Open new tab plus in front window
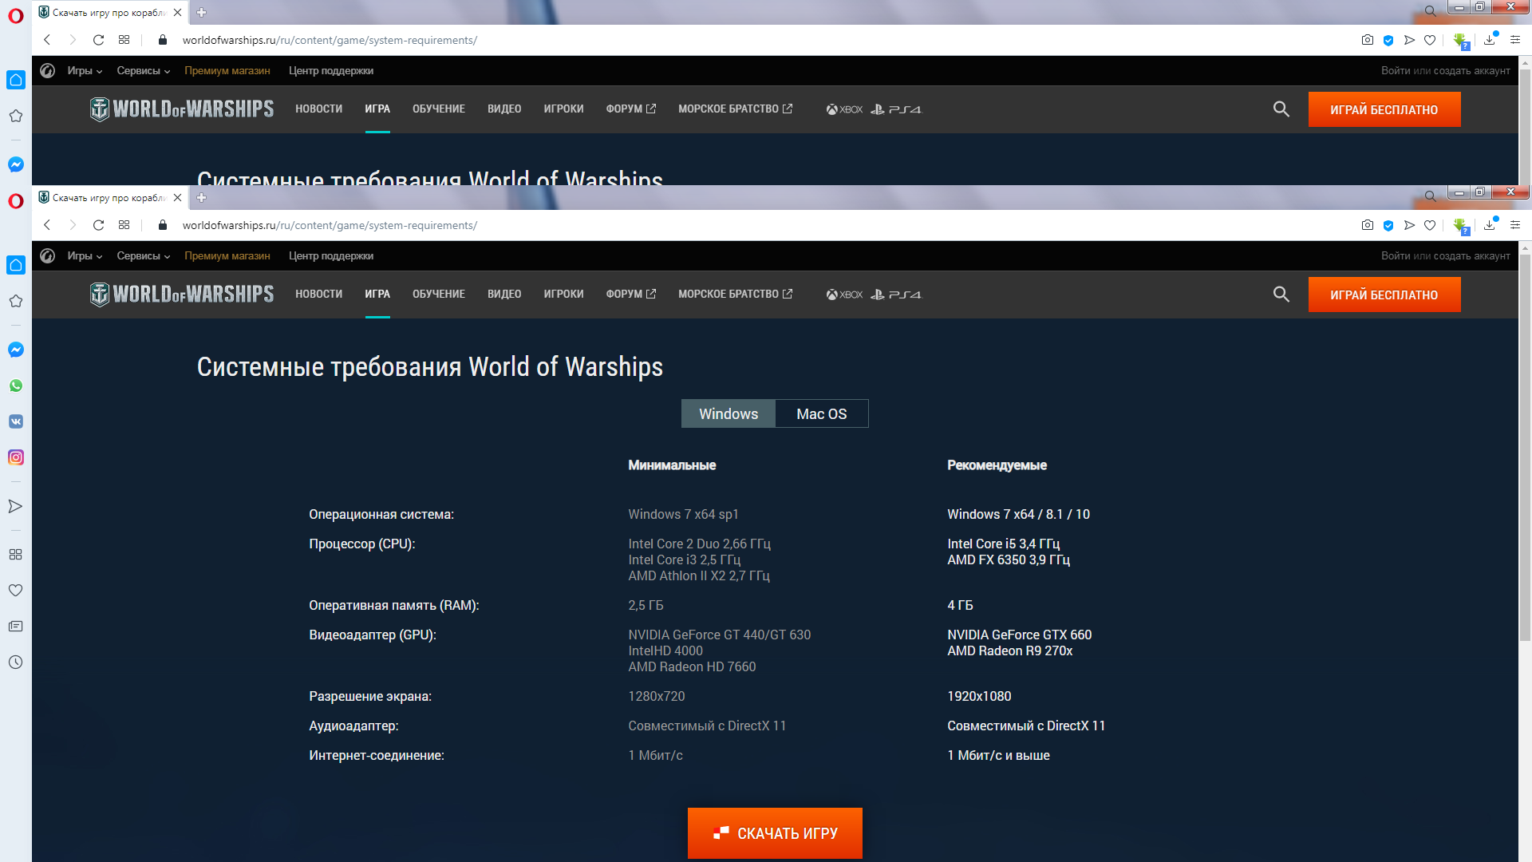1532x862 pixels. [x=201, y=197]
